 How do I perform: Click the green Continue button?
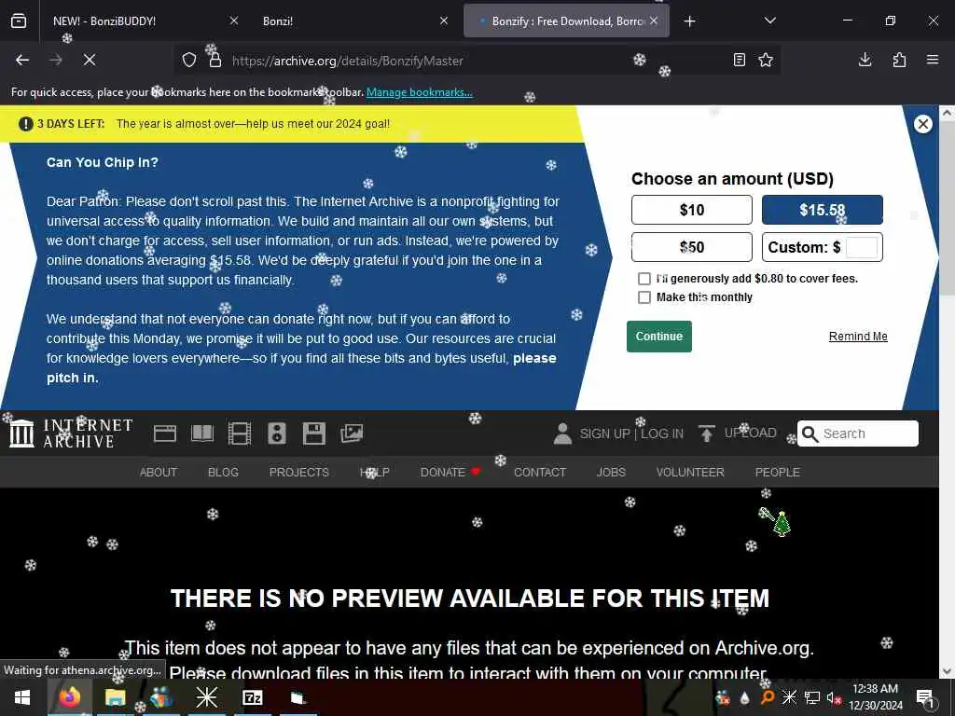coord(659,337)
